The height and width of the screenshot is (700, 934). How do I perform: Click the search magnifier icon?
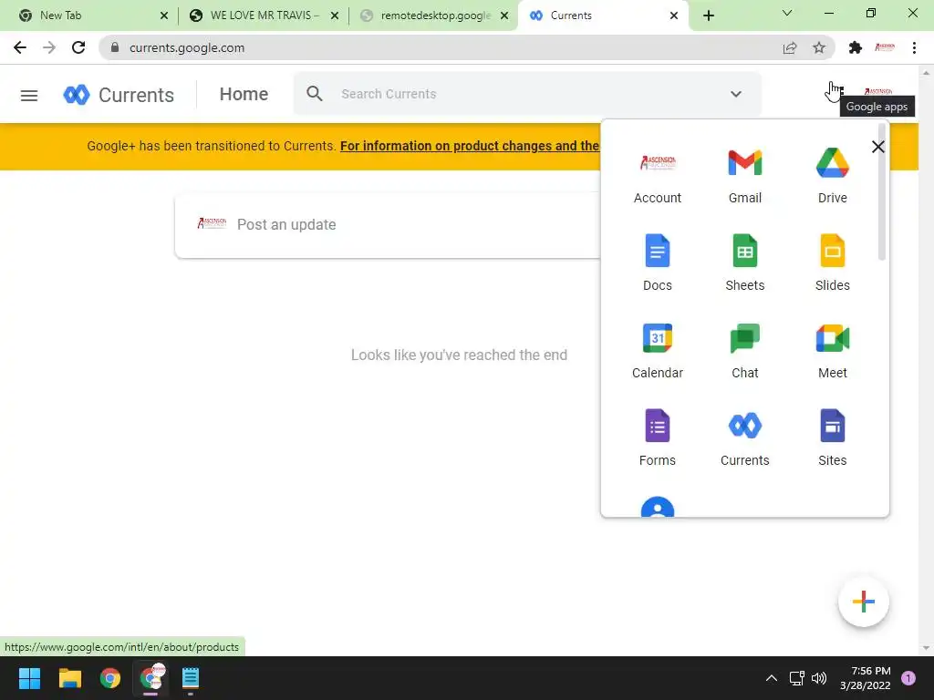315,94
